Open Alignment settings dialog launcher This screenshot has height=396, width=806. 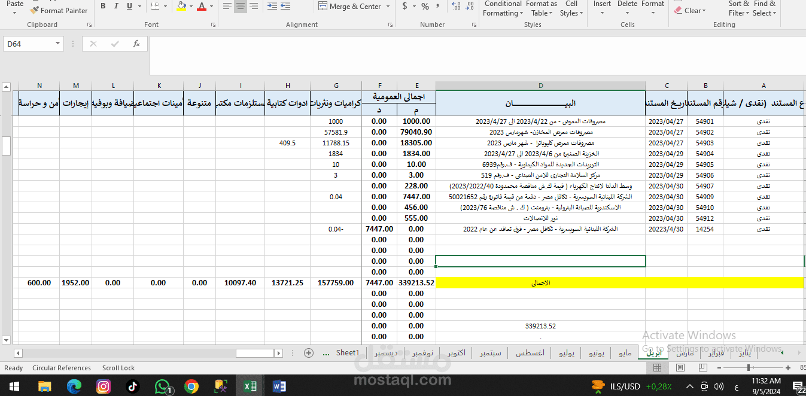(390, 25)
